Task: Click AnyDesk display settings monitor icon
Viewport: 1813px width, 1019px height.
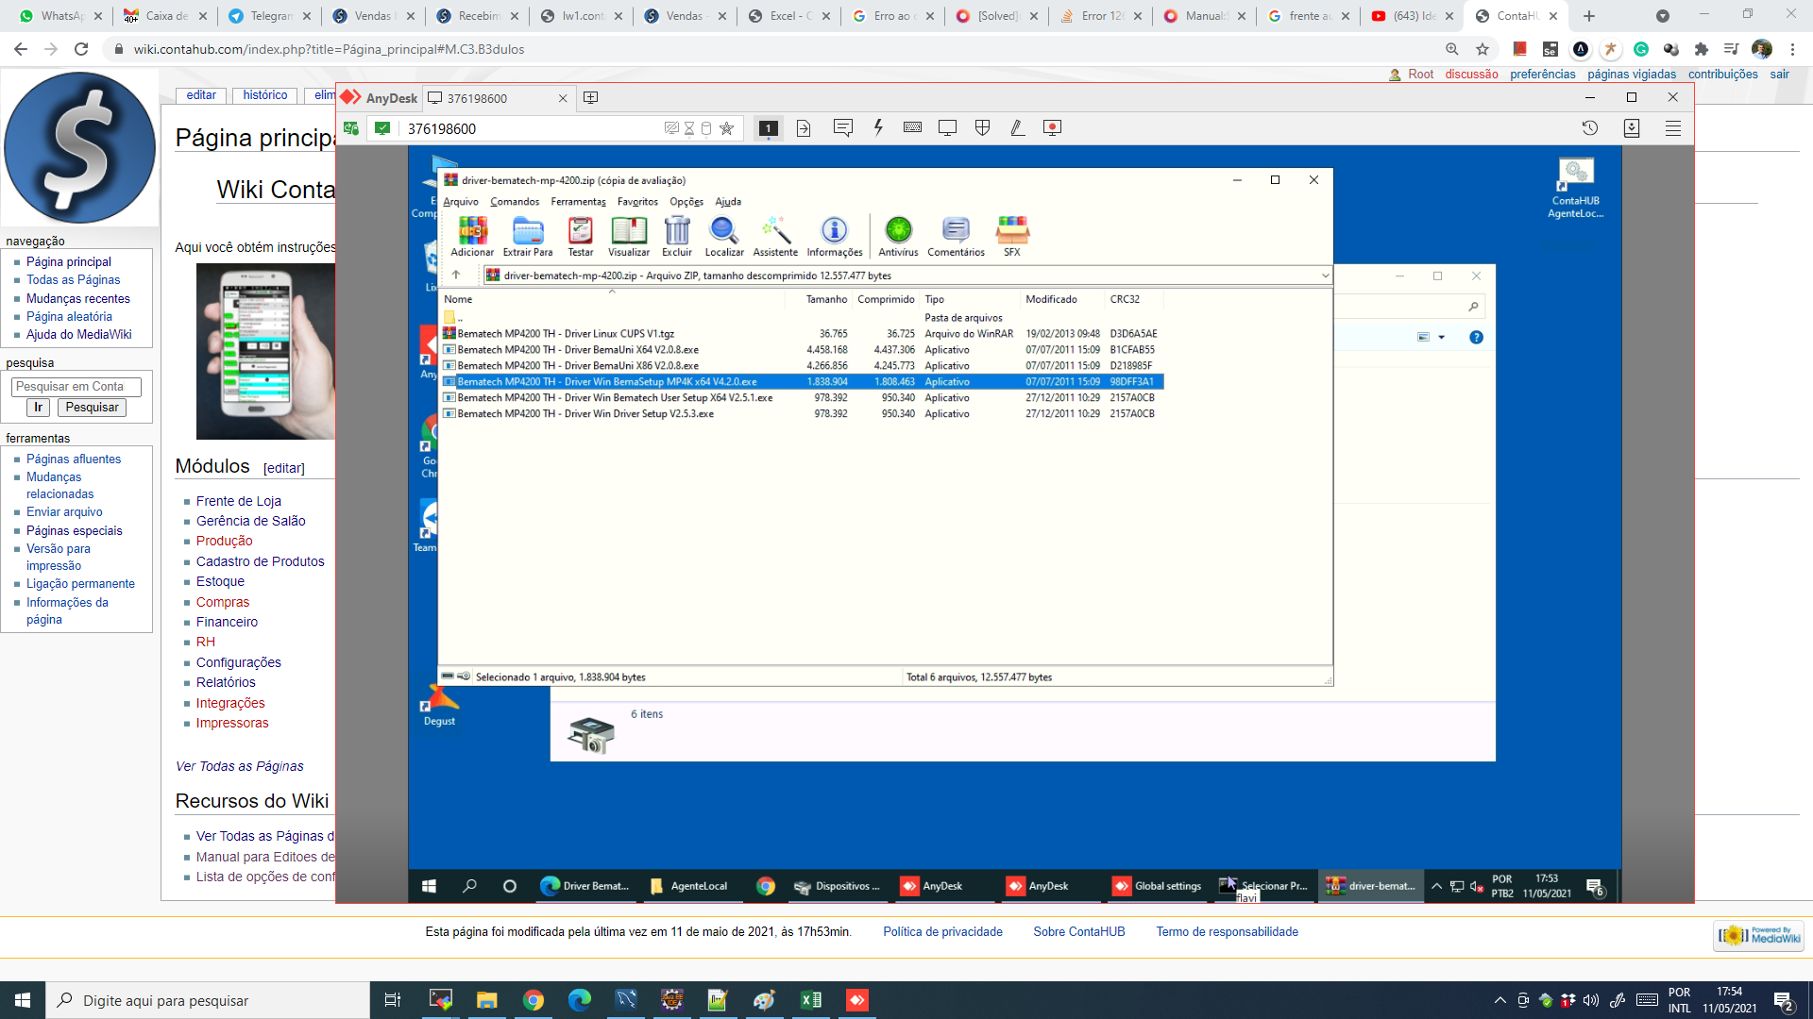Action: click(x=947, y=127)
